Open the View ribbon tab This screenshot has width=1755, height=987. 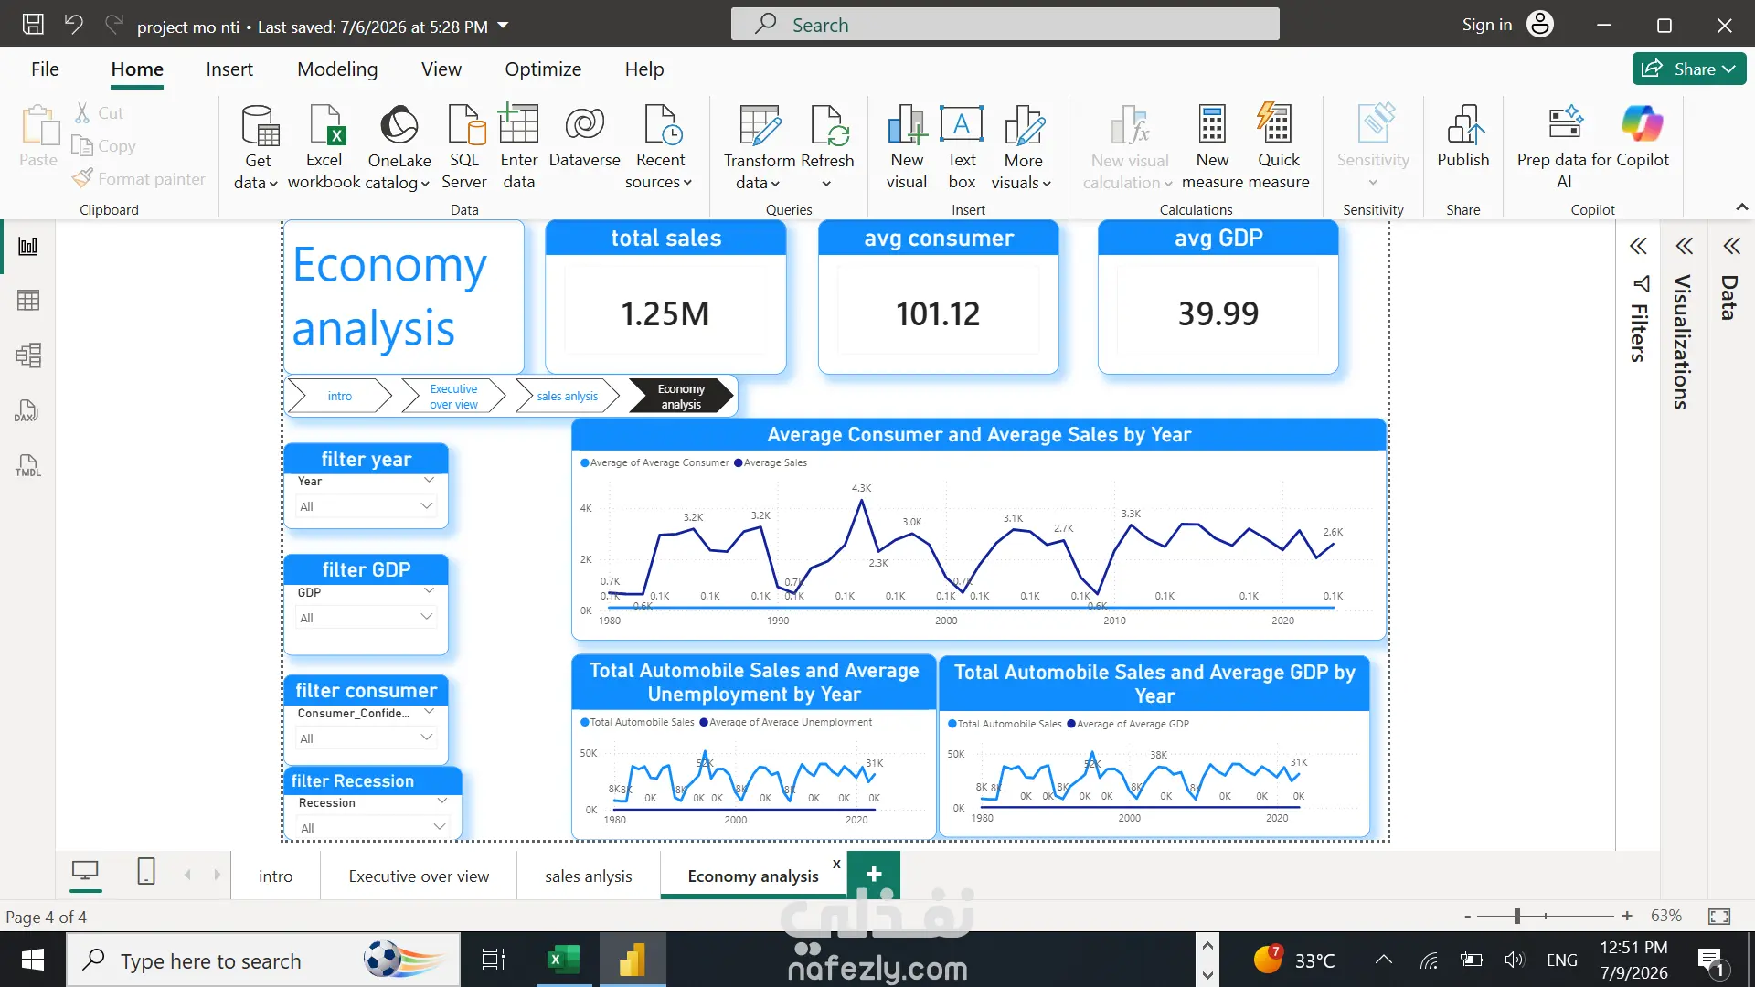pyautogui.click(x=441, y=69)
